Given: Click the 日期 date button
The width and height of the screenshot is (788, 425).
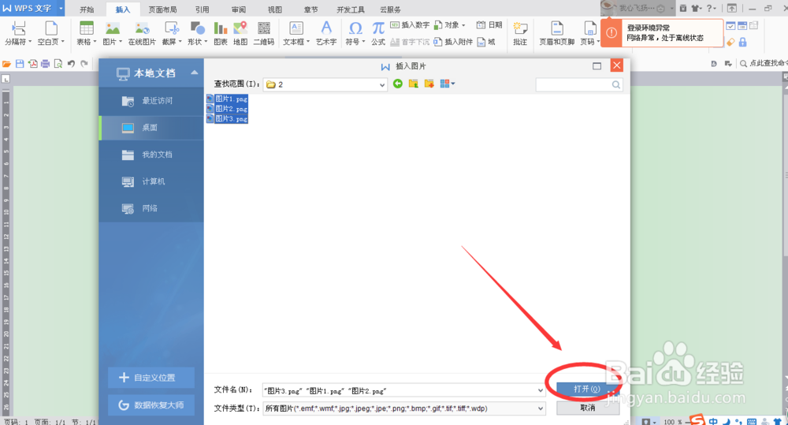Looking at the screenshot, I should [x=489, y=24].
